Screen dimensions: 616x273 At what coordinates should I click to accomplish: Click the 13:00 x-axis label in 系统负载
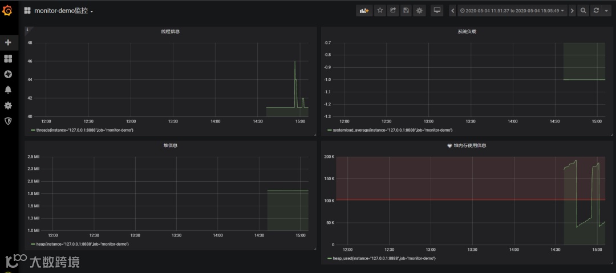tap(428, 121)
